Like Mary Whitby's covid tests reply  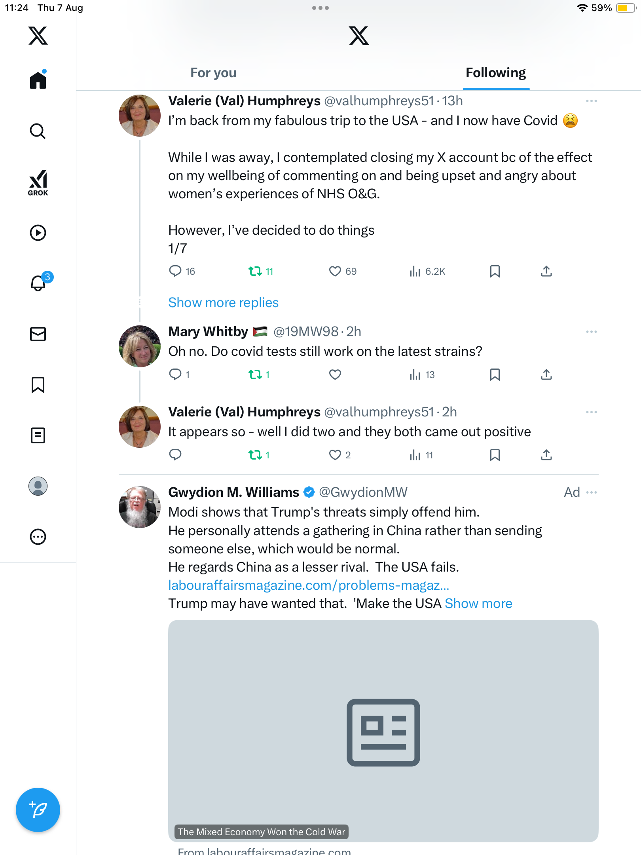pyautogui.click(x=335, y=374)
